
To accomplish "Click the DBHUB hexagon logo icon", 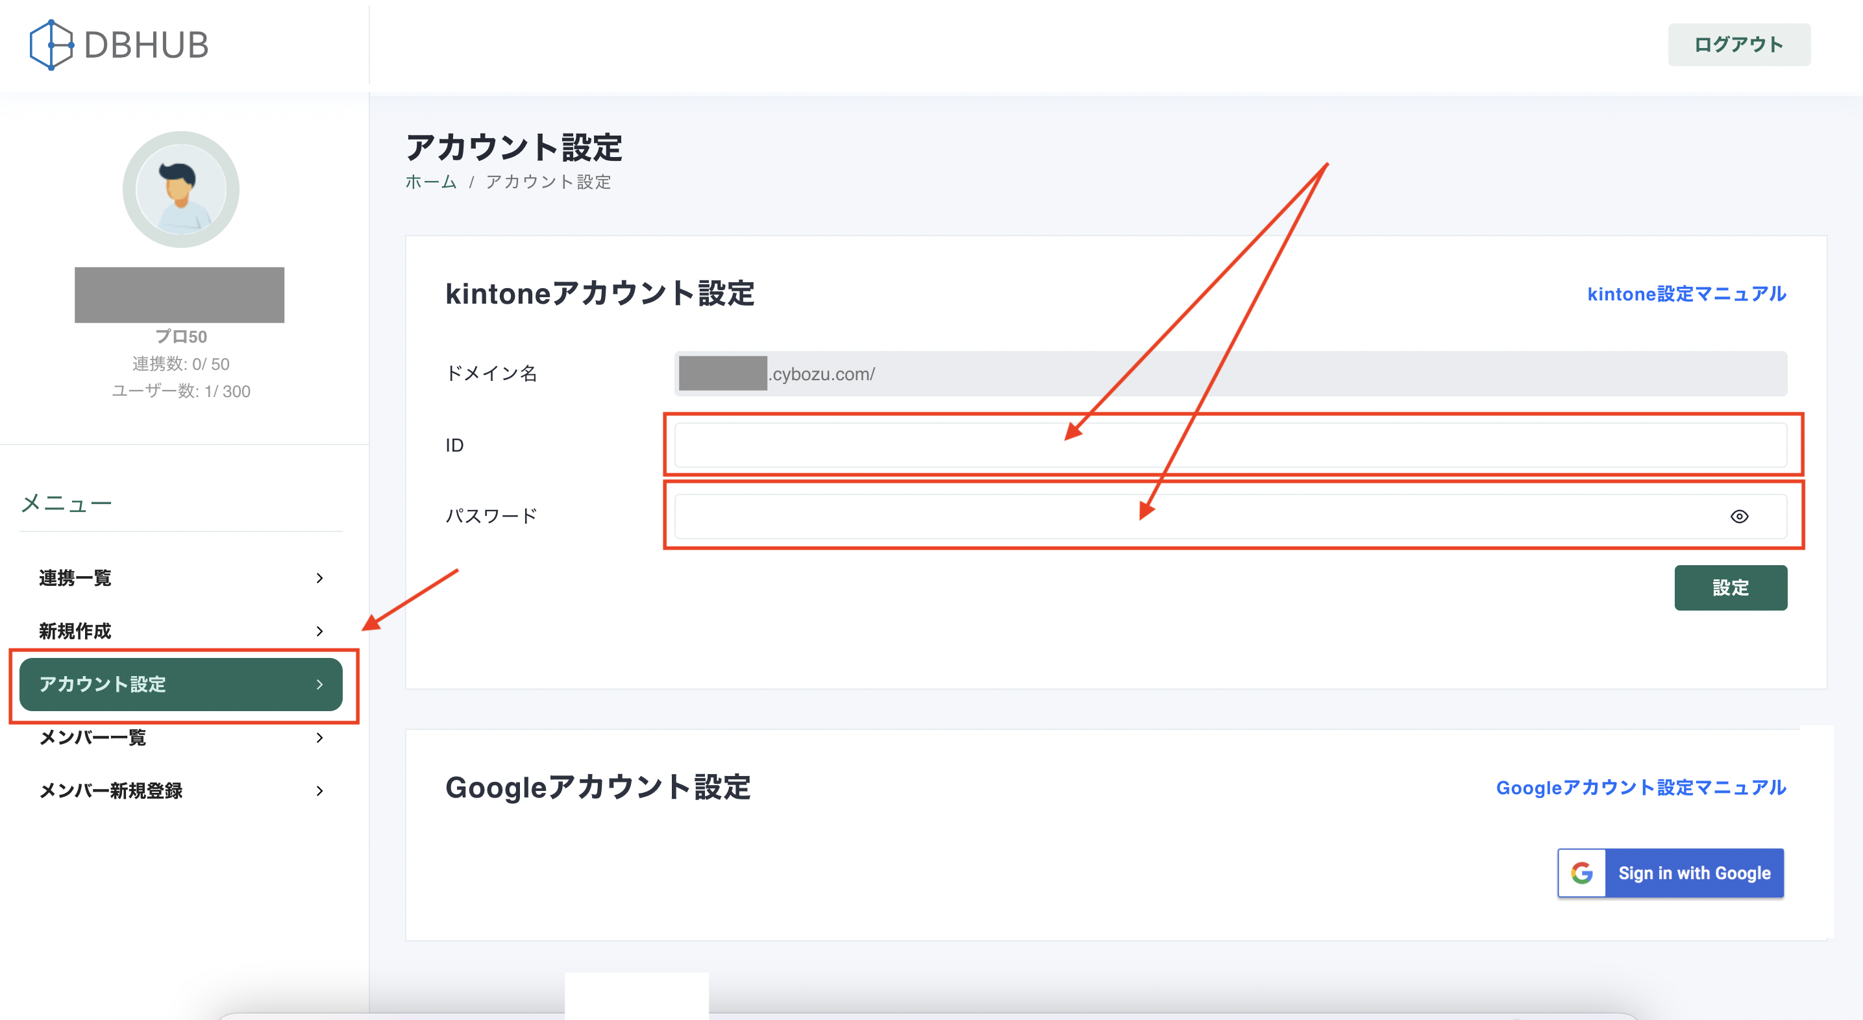I will 51,45.
